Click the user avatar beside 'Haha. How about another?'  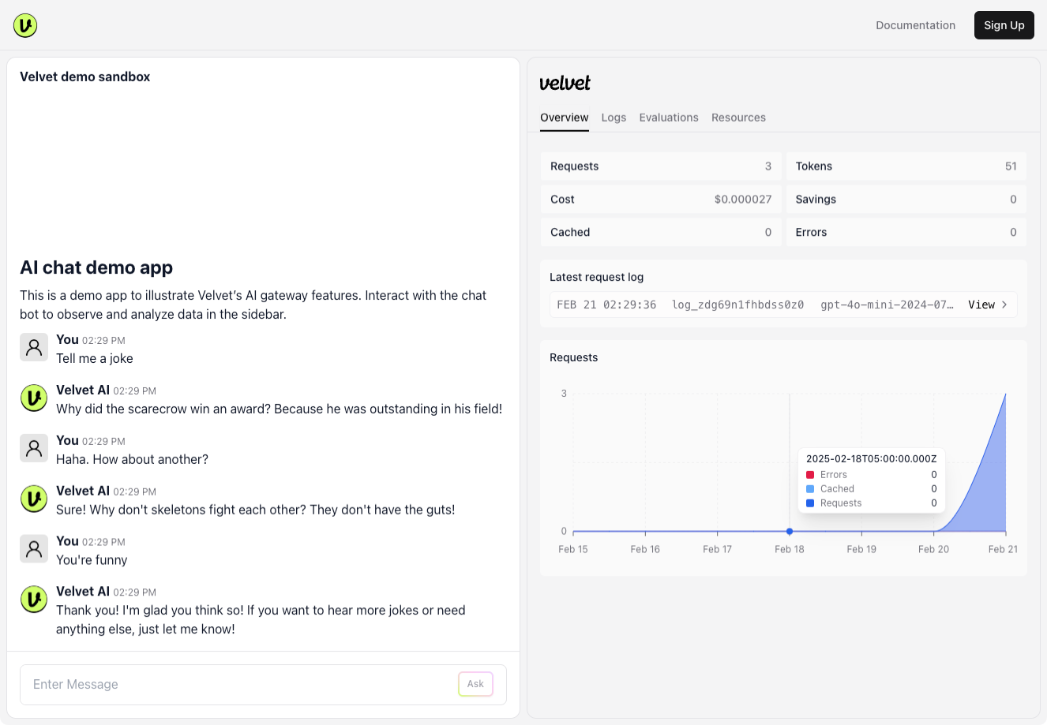click(x=34, y=448)
